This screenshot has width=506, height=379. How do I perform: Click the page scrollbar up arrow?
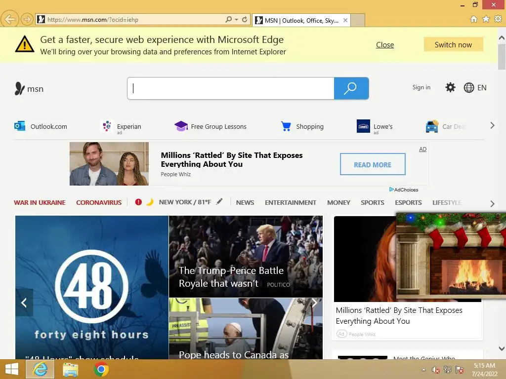(502, 38)
